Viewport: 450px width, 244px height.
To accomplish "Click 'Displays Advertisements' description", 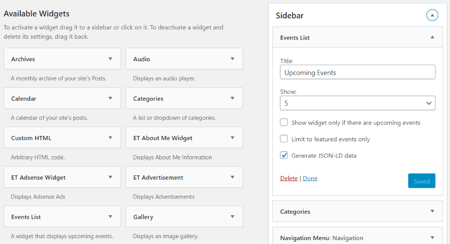I will pyautogui.click(x=164, y=197).
